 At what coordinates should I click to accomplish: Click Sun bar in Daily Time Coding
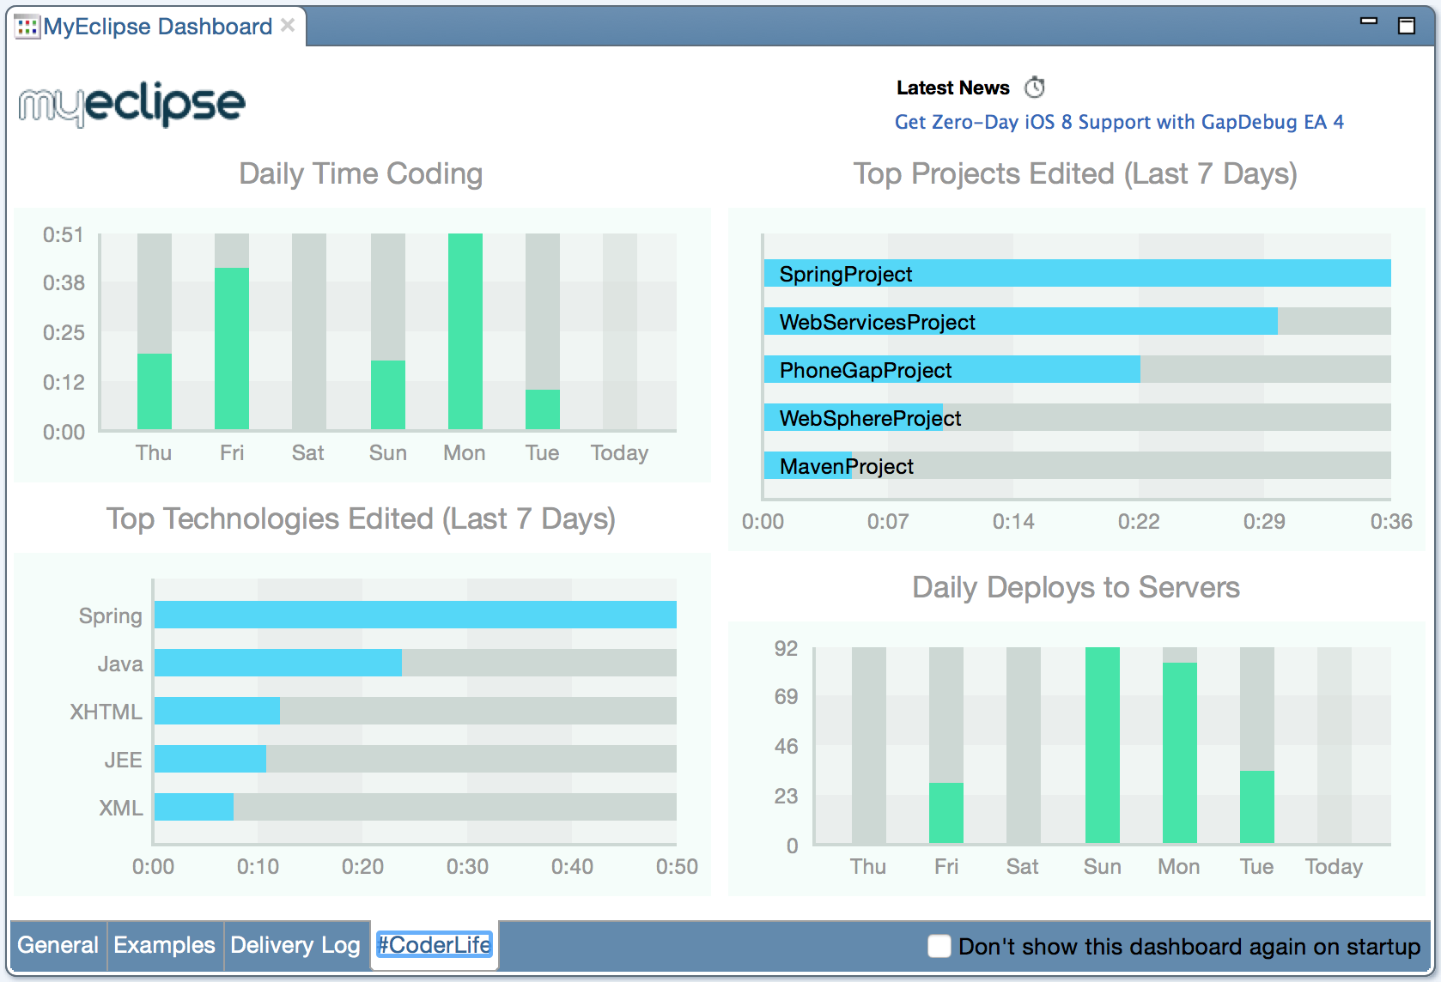tap(388, 395)
